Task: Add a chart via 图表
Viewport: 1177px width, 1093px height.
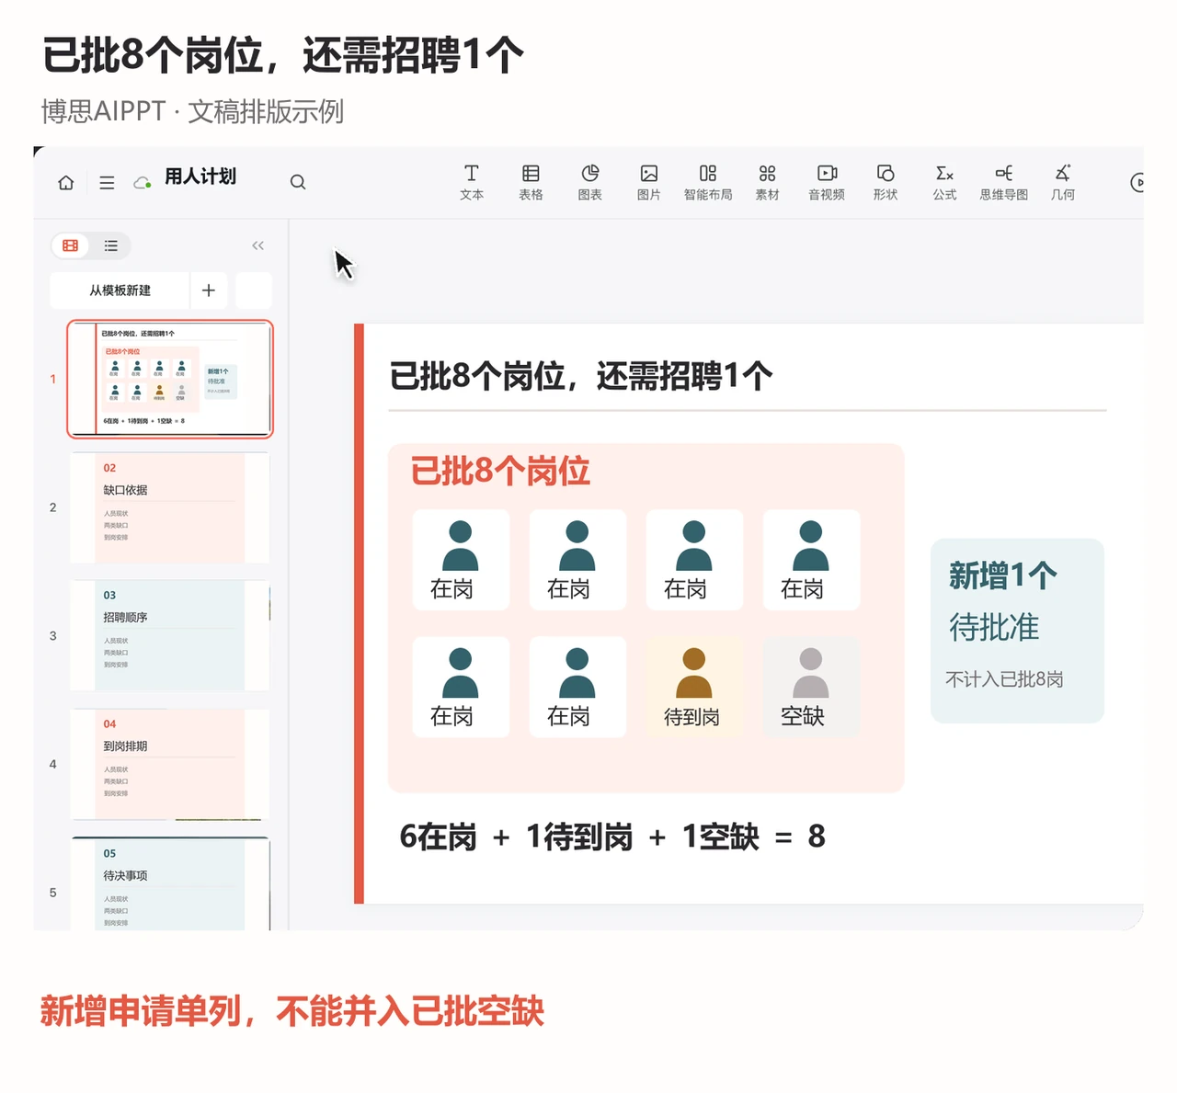Action: click(x=590, y=182)
